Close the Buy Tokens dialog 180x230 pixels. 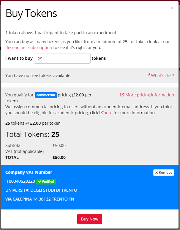point(172,8)
